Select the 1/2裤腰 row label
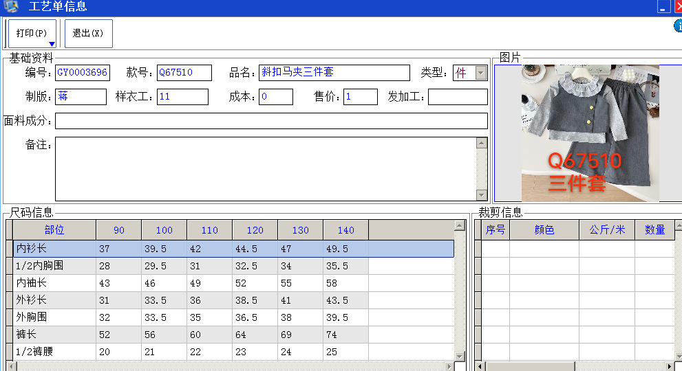The image size is (682, 371). [54, 352]
